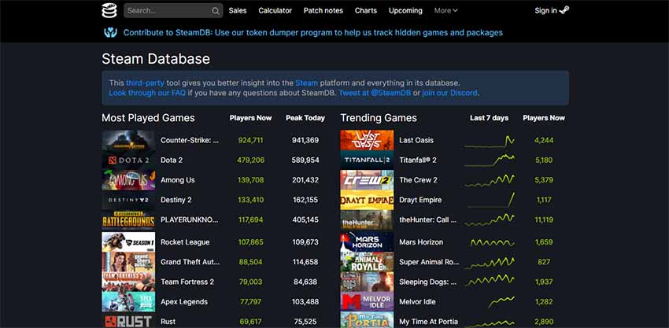Expand the More dropdown menu
The height and width of the screenshot is (328, 669).
pos(445,11)
